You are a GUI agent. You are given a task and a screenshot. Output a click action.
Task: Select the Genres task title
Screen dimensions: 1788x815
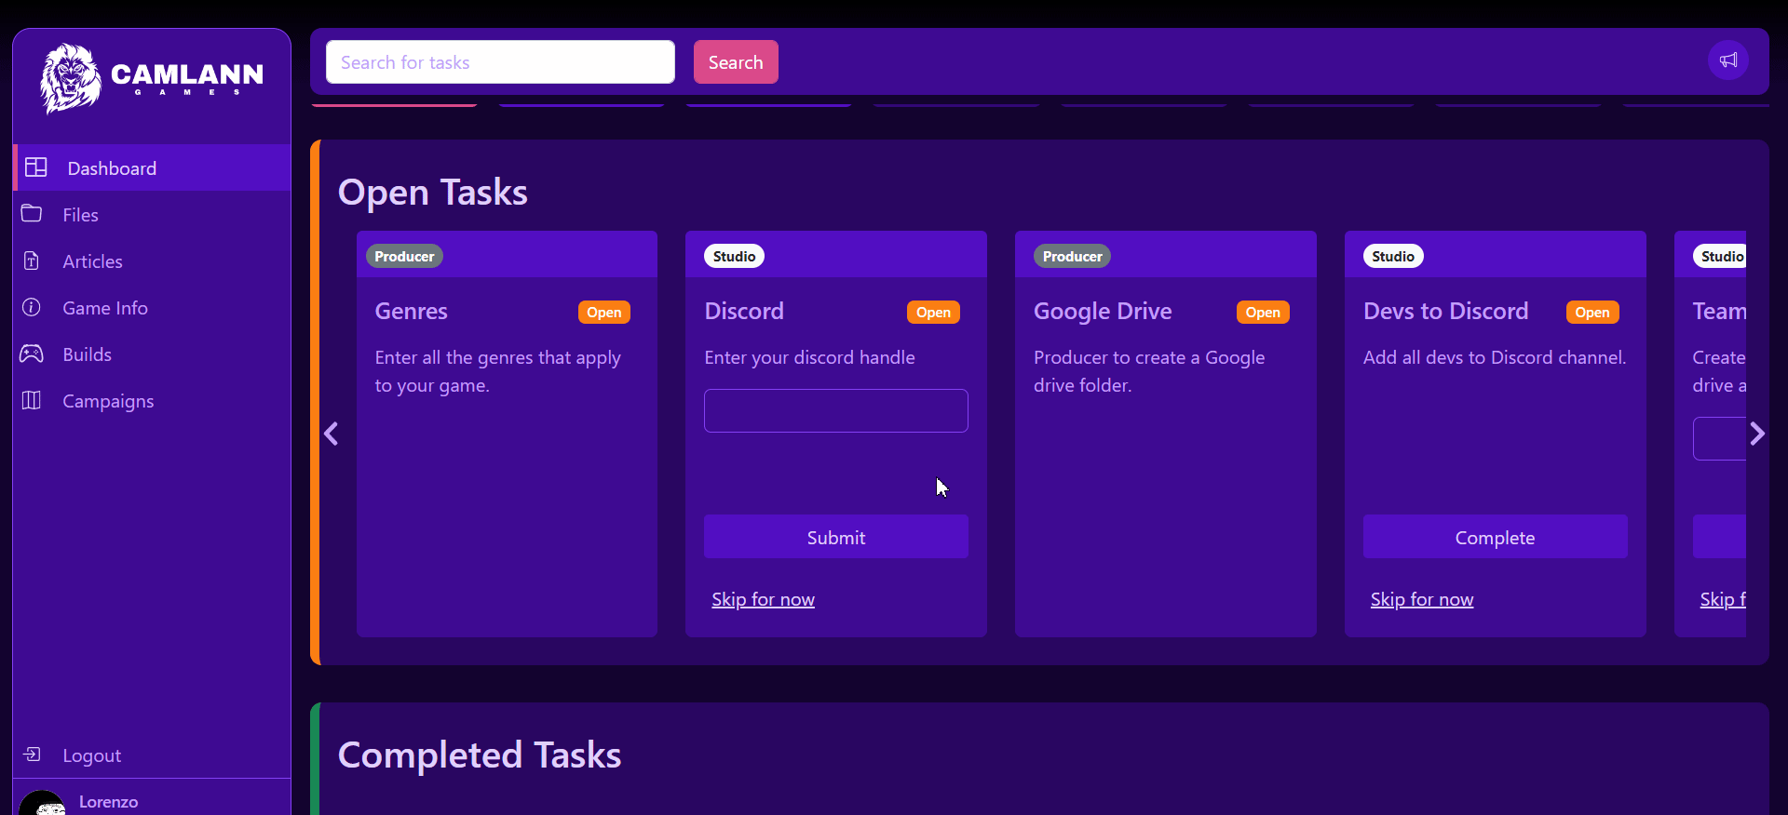coord(411,311)
